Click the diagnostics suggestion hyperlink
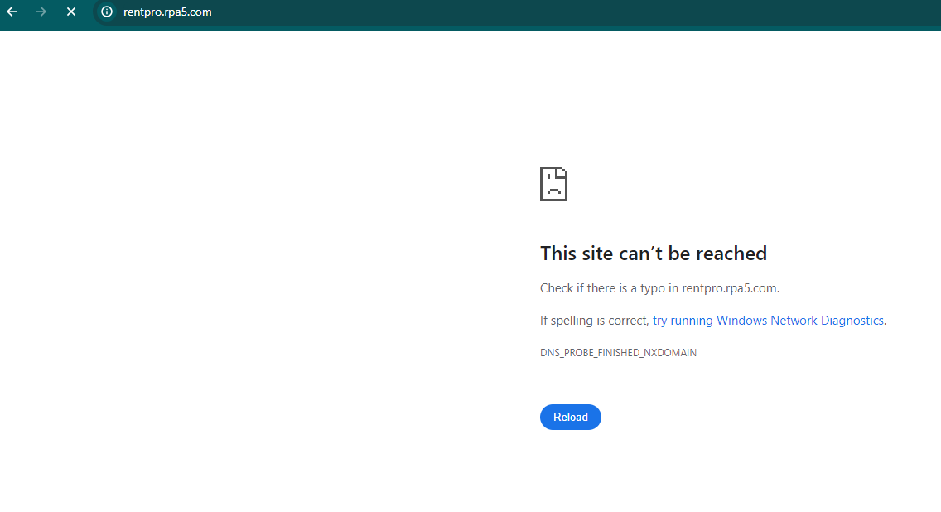 point(768,320)
